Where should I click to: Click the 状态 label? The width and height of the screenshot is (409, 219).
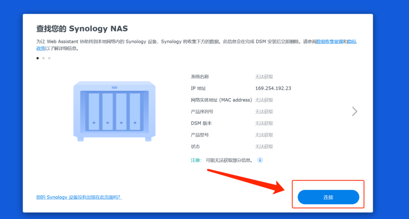(x=195, y=146)
